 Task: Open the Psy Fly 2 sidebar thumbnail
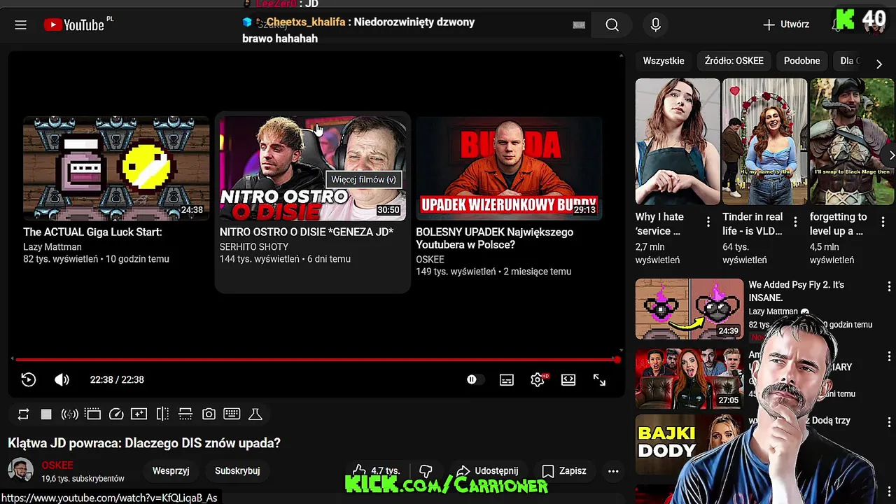(689, 309)
